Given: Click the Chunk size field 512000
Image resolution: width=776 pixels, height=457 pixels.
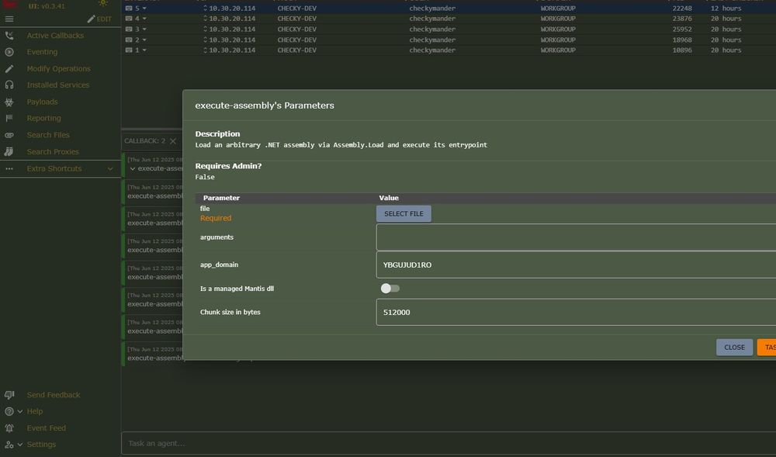Looking at the screenshot, I should (576, 312).
